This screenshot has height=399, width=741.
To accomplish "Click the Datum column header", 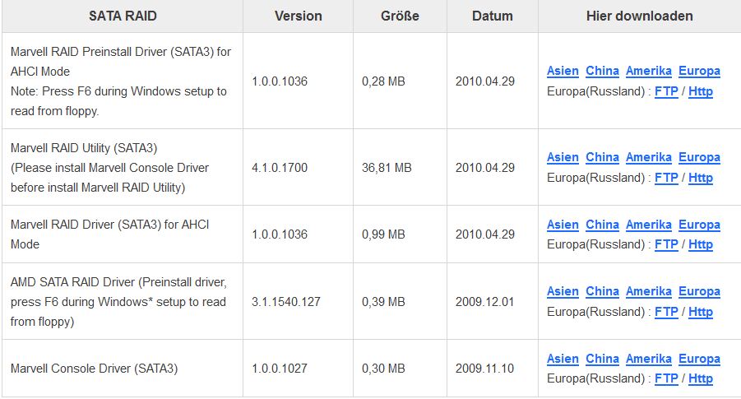I will [493, 16].
